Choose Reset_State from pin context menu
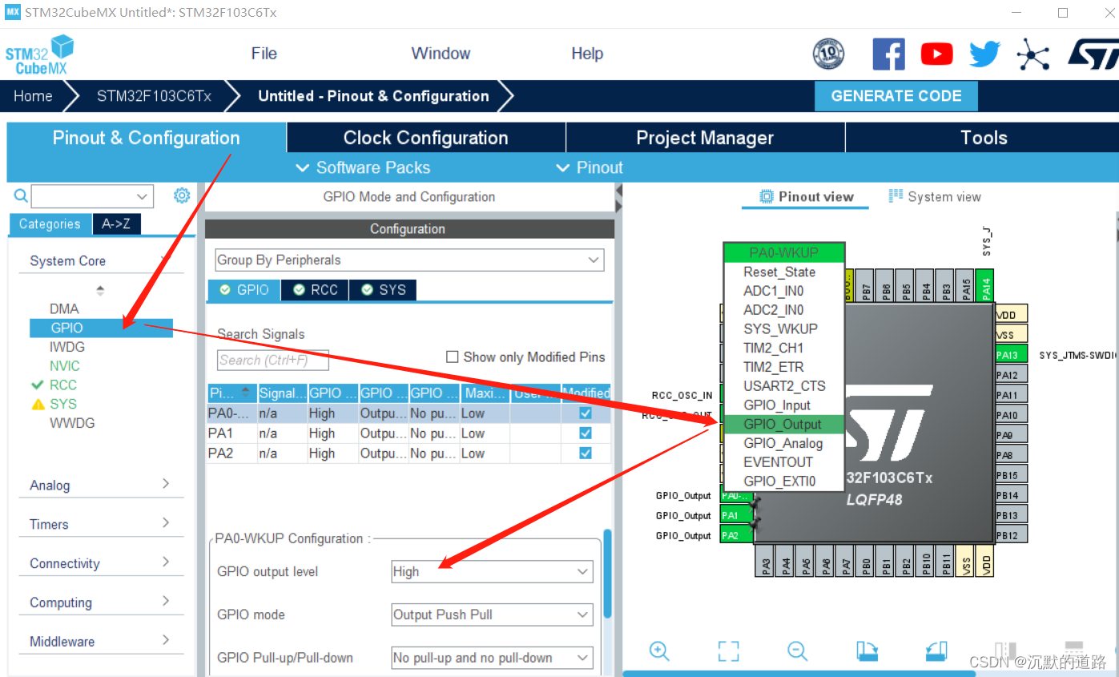Viewport: 1119px width, 677px height. click(779, 272)
